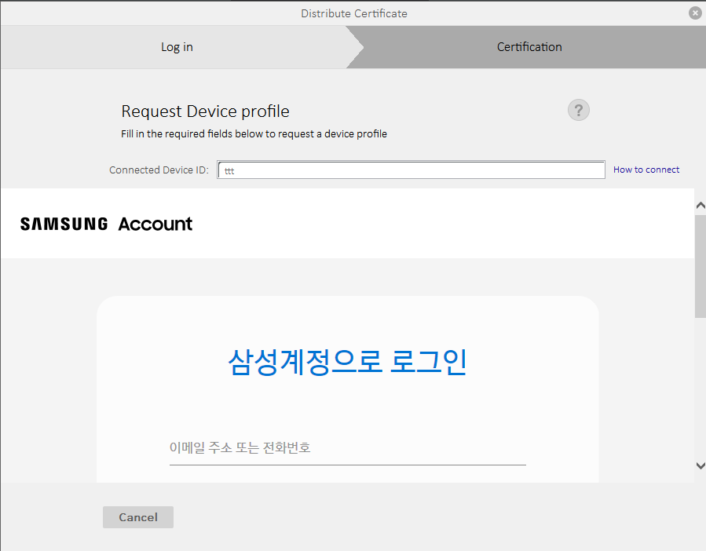This screenshot has width=706, height=551.
Task: Select the Certification step tab
Action: click(x=529, y=47)
